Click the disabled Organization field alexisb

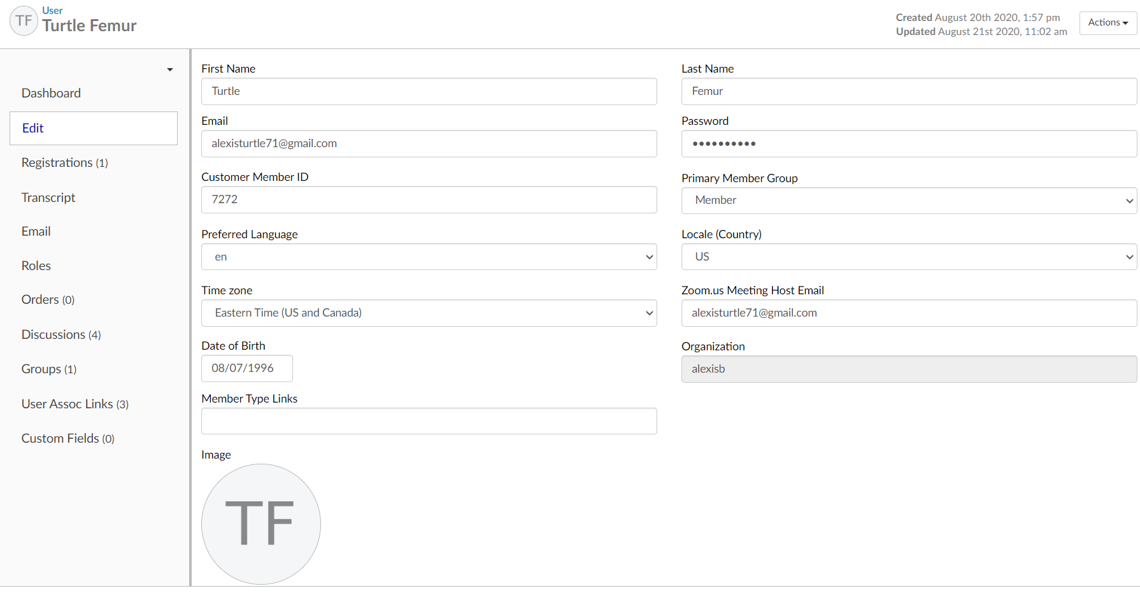(909, 369)
